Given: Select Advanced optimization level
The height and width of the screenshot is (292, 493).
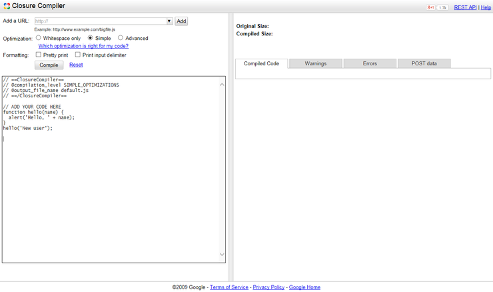Looking at the screenshot, I should coord(121,38).
